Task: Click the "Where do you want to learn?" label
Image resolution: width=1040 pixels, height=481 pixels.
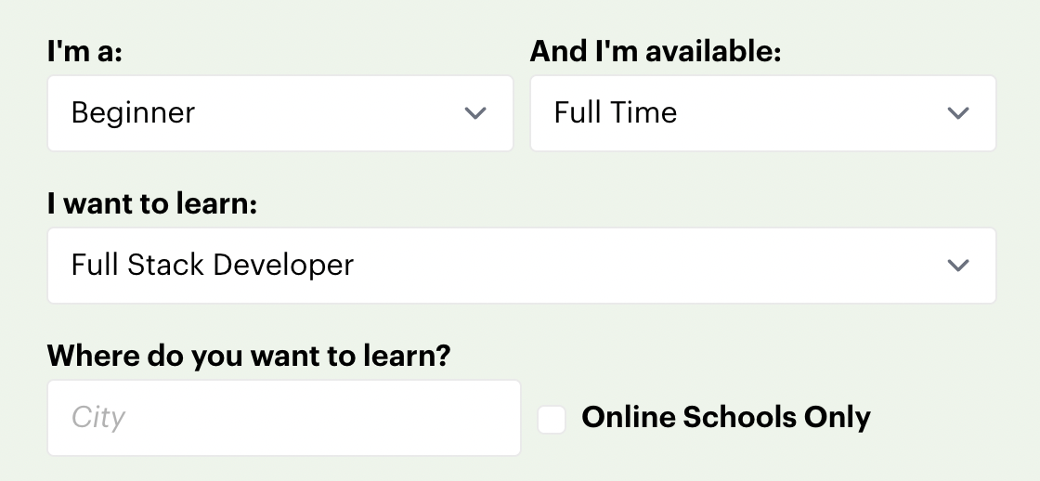Action: point(248,356)
